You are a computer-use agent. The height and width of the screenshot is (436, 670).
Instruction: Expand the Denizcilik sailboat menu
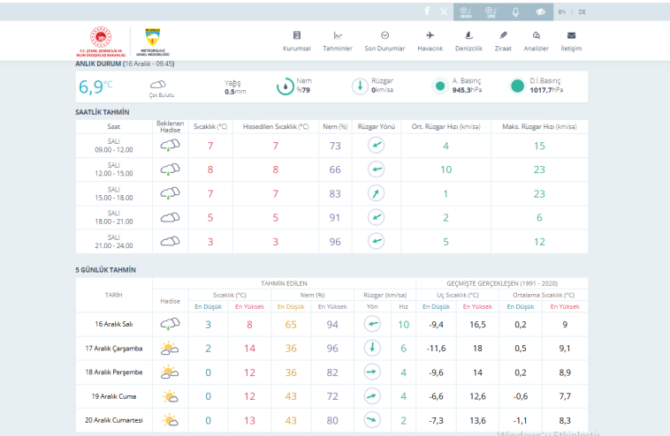(468, 41)
